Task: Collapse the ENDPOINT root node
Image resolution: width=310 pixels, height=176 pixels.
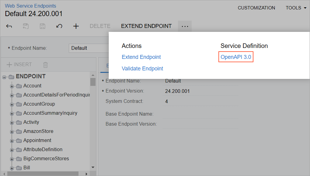Action: 4,77
